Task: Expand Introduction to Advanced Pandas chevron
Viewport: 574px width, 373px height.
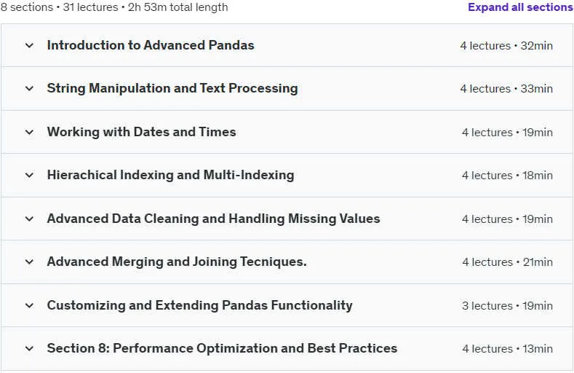Action: click(x=29, y=45)
